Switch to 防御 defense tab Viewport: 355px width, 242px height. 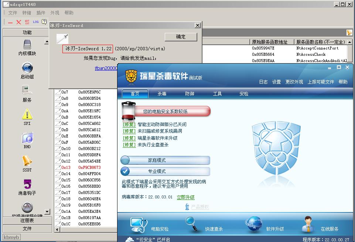click(190, 94)
